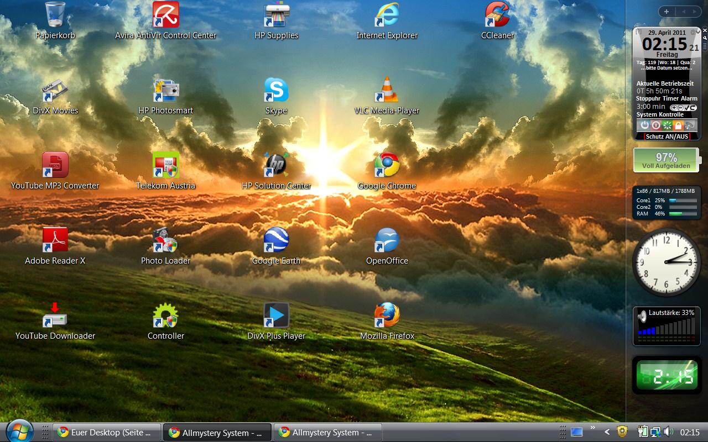The image size is (708, 442).
Task: Switch to 'Euer Desktop (Seite ...' taskbar window
Action: click(107, 433)
